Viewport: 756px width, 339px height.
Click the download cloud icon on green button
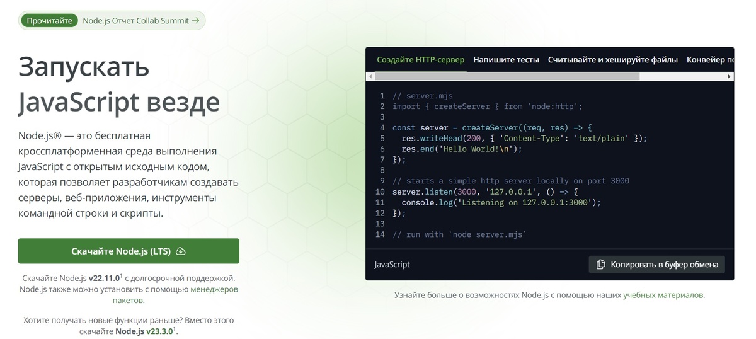click(x=181, y=251)
